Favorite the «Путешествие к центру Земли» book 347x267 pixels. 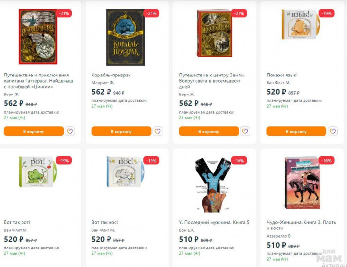pos(245,131)
